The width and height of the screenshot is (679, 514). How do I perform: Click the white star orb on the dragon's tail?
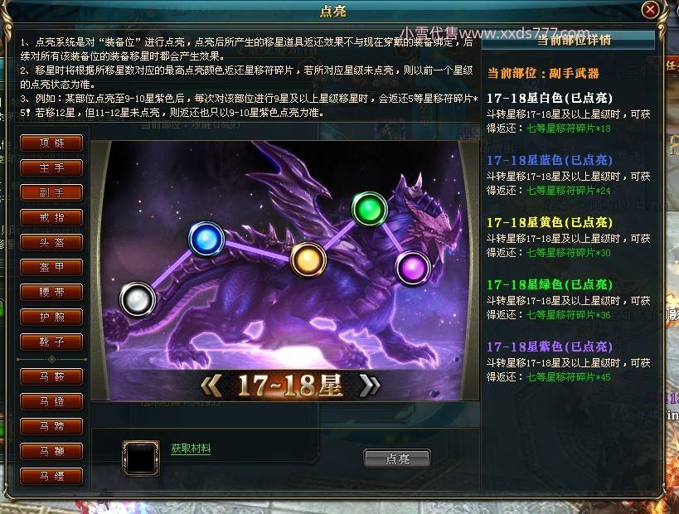click(138, 299)
